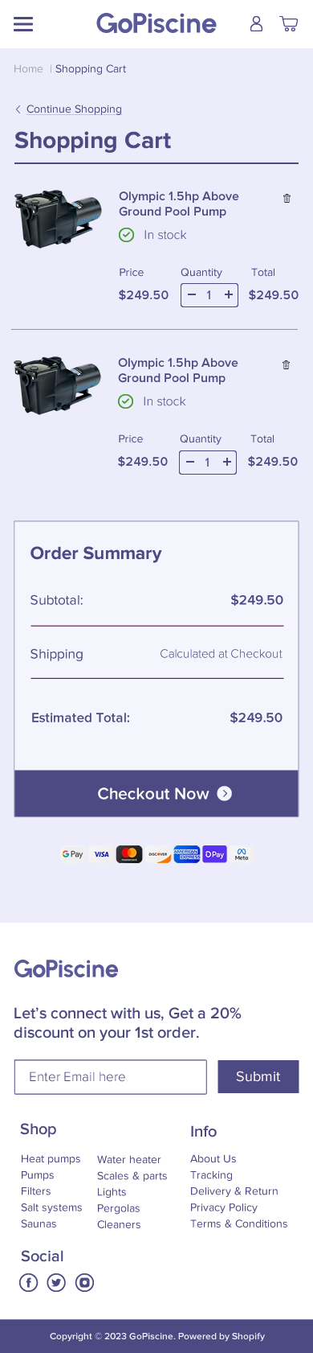Screen dimensions: 313x1353
Task: Increase quantity of first pool pump
Action: click(229, 295)
